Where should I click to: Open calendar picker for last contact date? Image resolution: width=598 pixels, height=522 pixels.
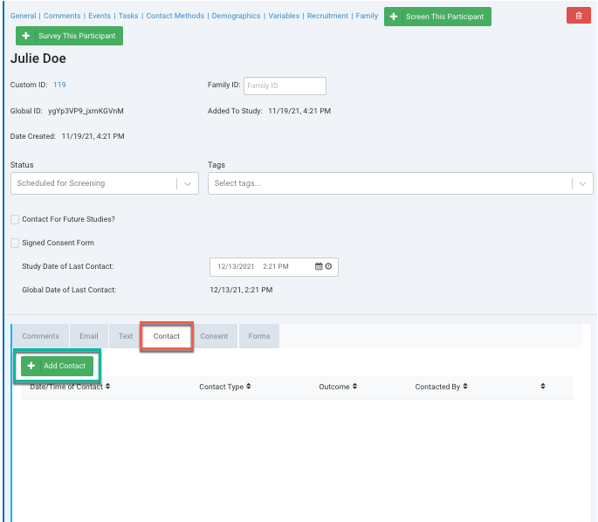319,266
